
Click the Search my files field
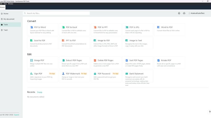coord(56,13)
